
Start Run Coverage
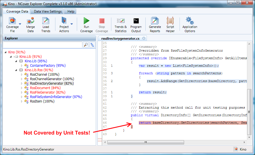86,25
